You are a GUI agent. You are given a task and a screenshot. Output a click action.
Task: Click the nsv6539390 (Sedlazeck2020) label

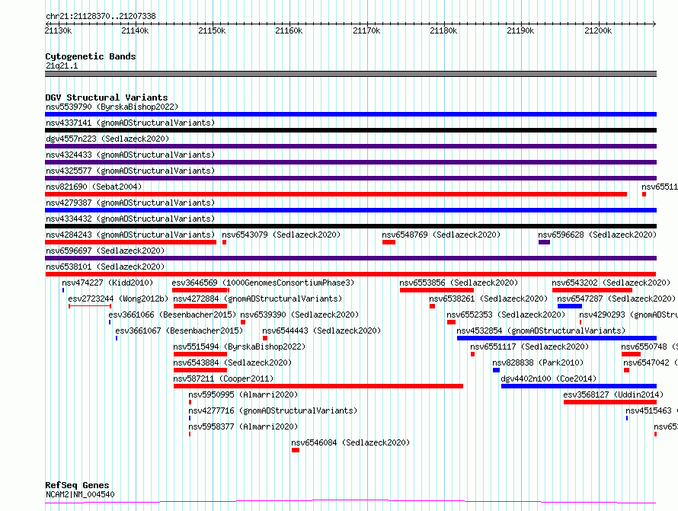click(x=299, y=315)
